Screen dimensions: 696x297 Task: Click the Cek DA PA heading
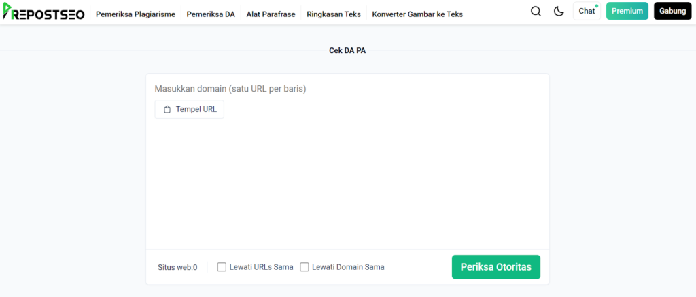(x=347, y=50)
